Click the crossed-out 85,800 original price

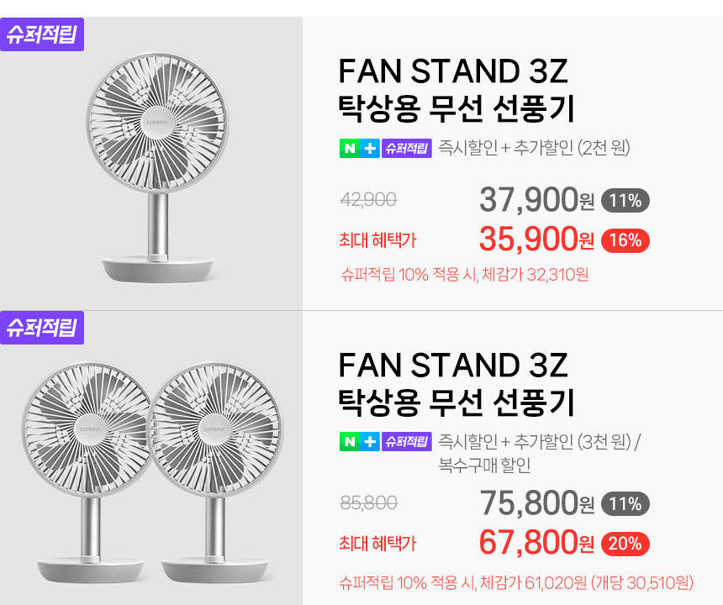coord(368,503)
